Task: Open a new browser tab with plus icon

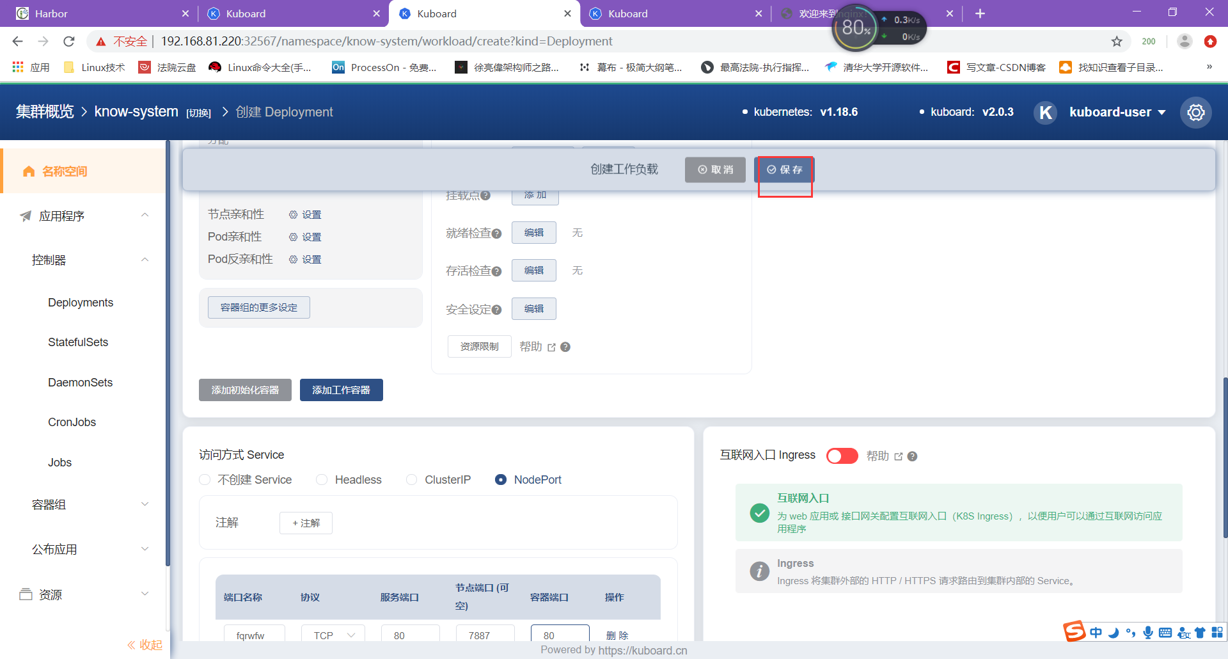Action: [x=980, y=13]
